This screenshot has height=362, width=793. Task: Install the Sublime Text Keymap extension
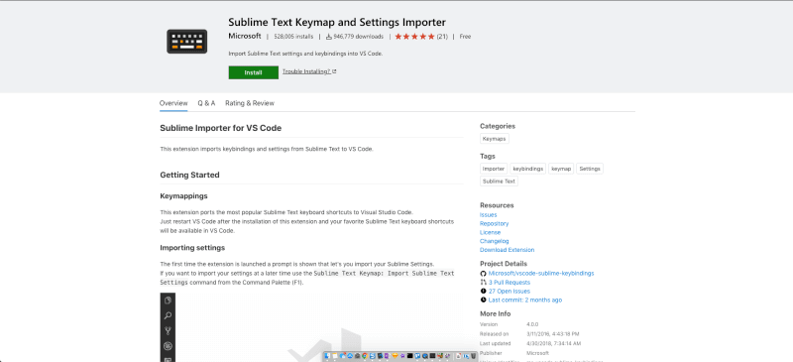pos(254,72)
